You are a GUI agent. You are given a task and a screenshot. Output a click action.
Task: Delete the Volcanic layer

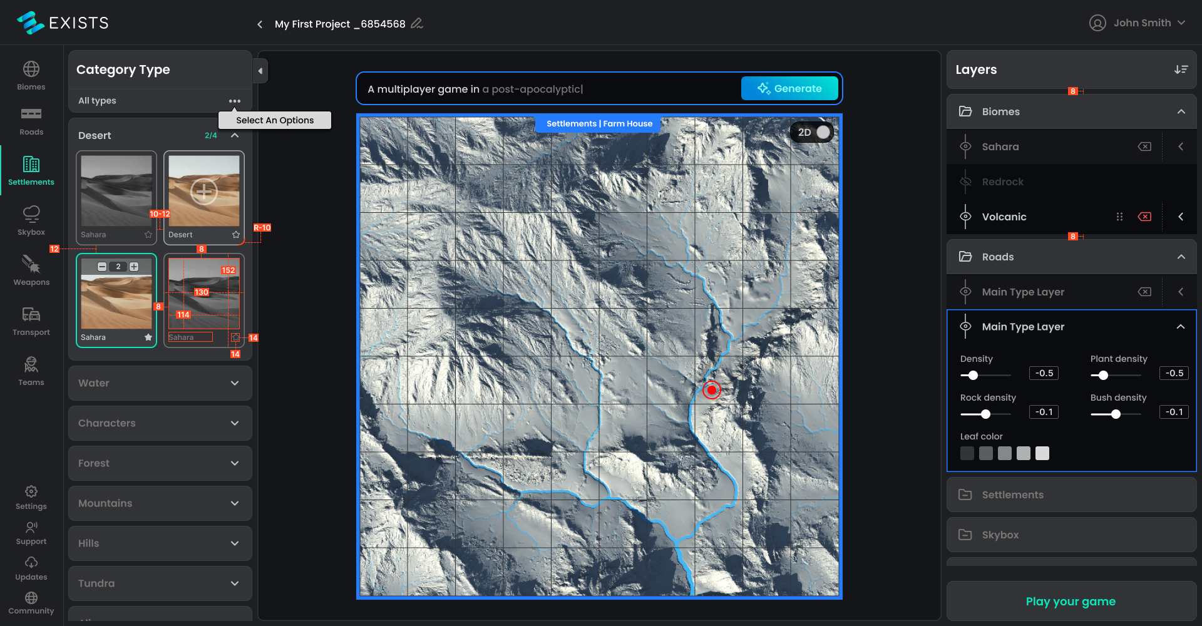(1144, 217)
